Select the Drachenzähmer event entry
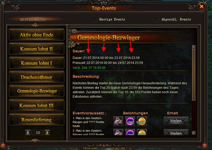The image size is (212, 150). pyautogui.click(x=36, y=77)
